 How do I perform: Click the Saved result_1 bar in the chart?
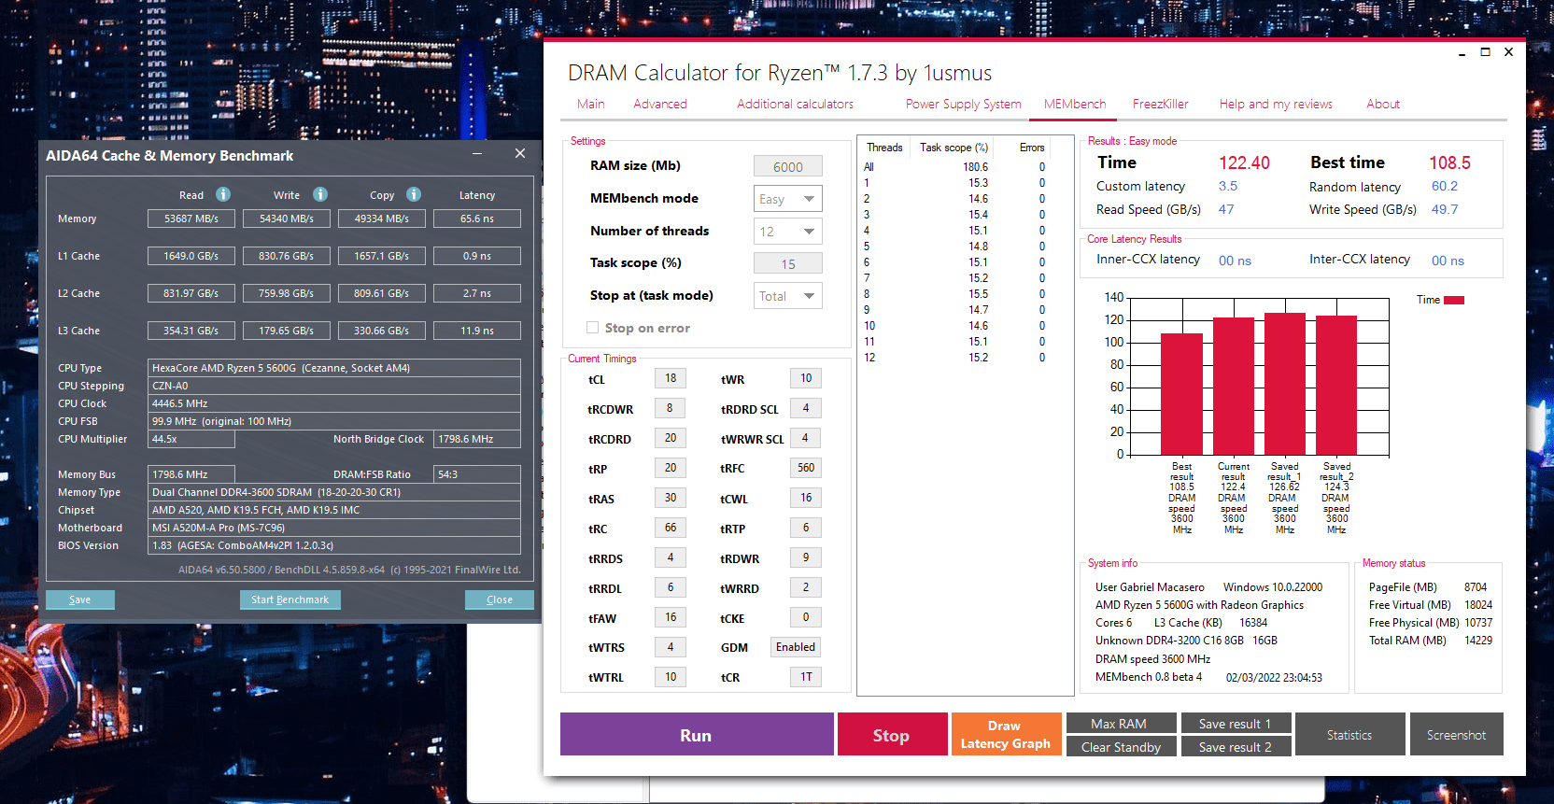pyautogui.click(x=1285, y=384)
